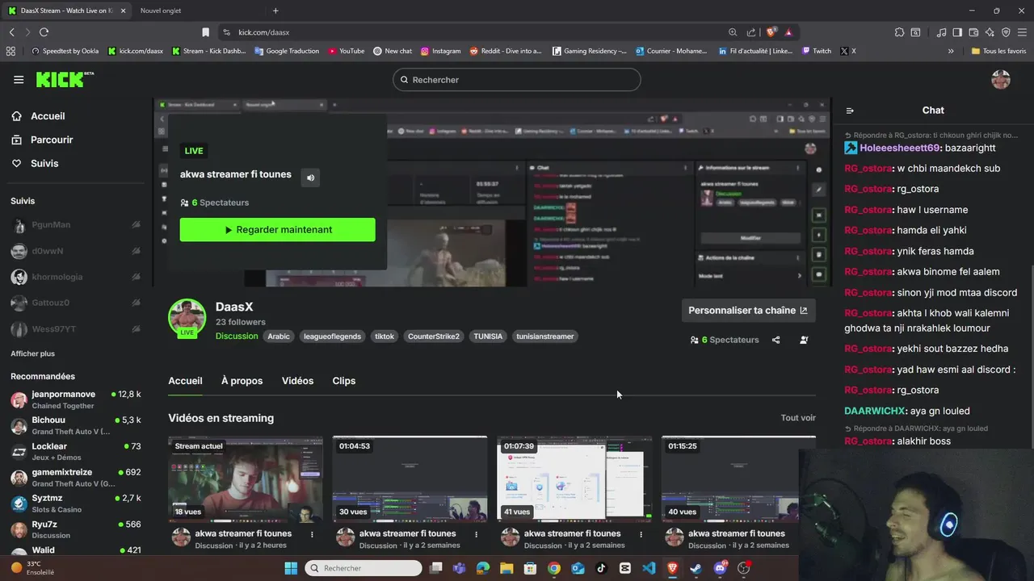The image size is (1034, 581).
Task: Select the CounterStrike2 tag
Action: click(434, 336)
